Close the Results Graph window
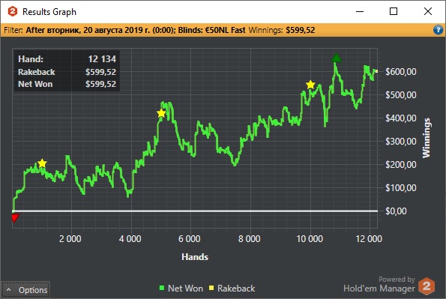This screenshot has height=299, width=446. (428, 12)
